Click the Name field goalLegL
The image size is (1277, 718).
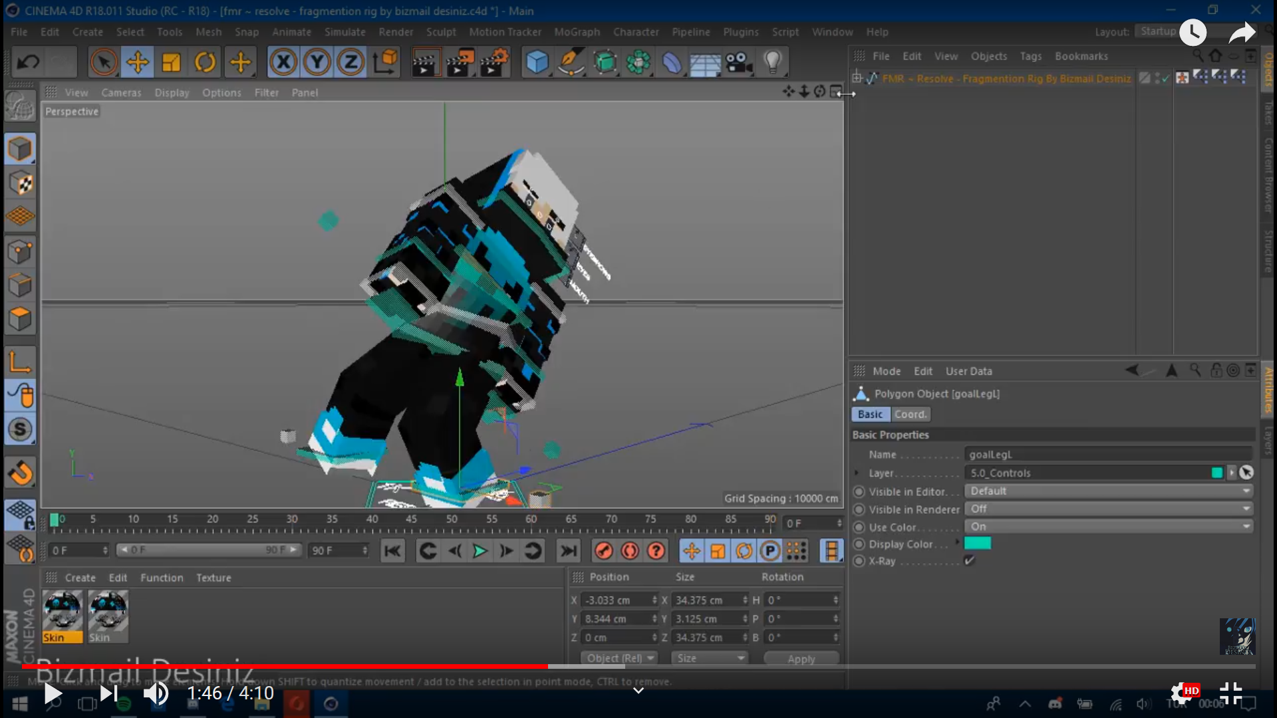pos(1109,455)
